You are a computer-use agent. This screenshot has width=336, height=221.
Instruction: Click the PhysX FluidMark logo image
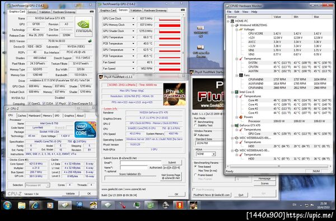(174, 94)
